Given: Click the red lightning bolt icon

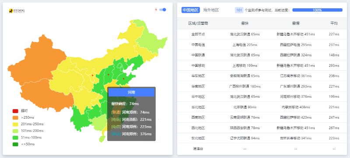Looking at the screenshot, I should click(x=156, y=10).
